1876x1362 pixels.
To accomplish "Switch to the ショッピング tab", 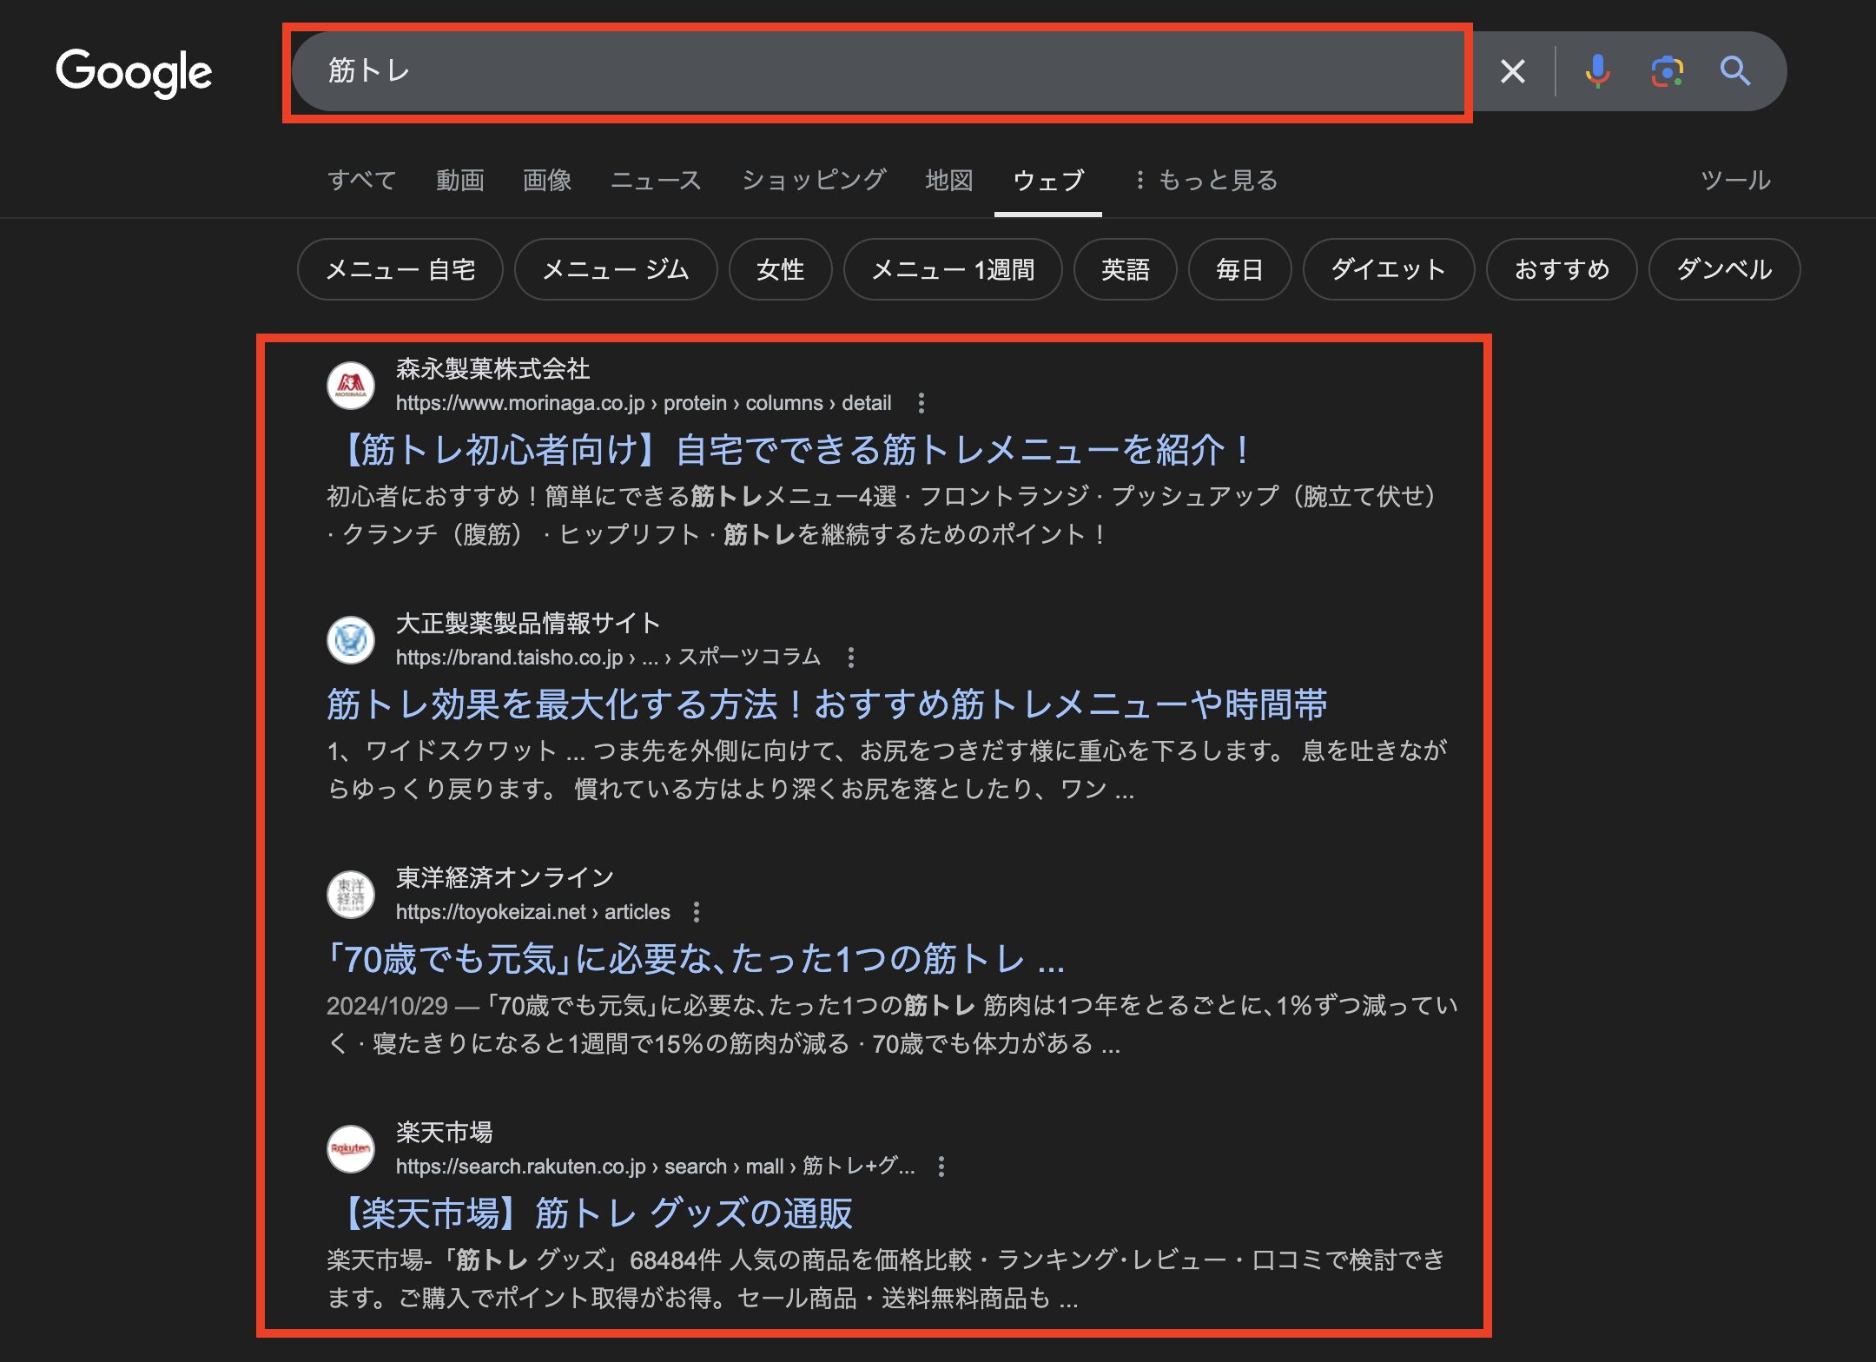I will [814, 180].
